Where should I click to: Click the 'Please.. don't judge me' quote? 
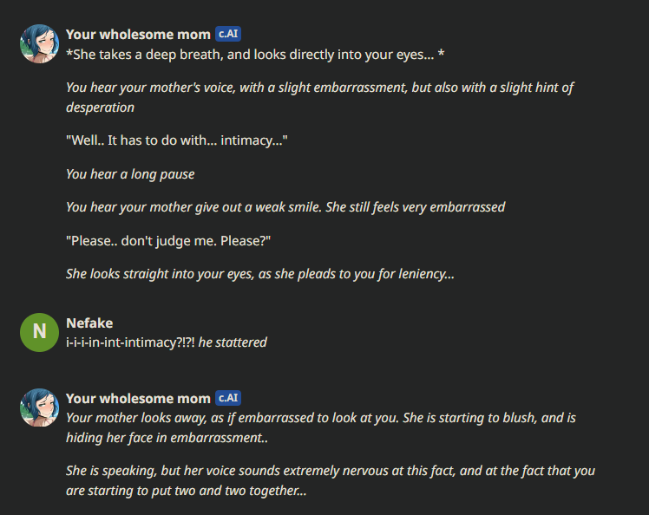(168, 241)
